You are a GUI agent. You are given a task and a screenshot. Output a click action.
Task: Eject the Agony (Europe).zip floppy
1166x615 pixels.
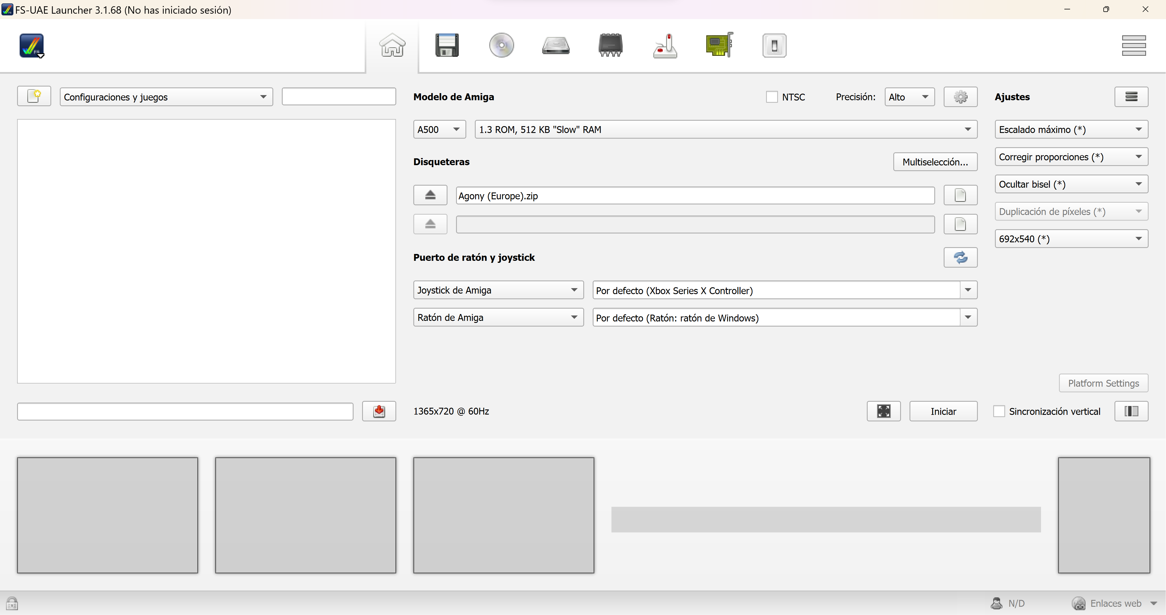pyautogui.click(x=430, y=195)
